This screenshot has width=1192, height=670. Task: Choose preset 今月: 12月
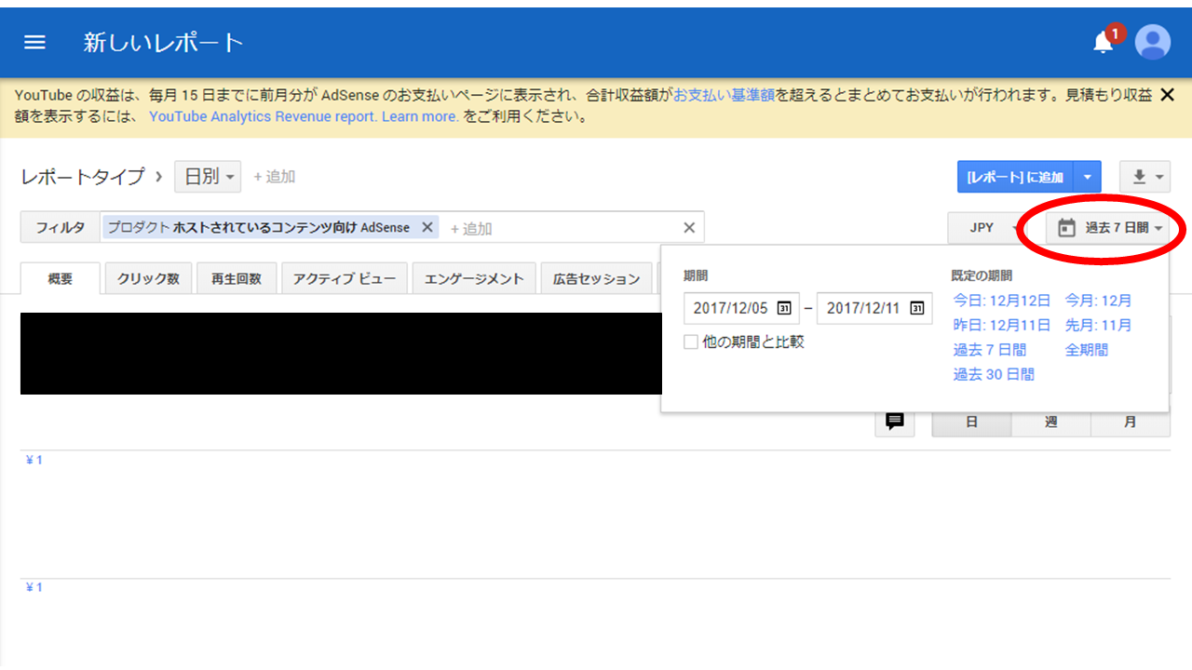pyautogui.click(x=1099, y=301)
